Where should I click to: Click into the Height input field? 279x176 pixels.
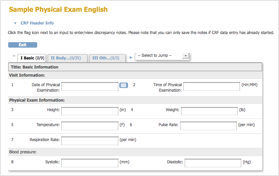click(x=90, y=111)
